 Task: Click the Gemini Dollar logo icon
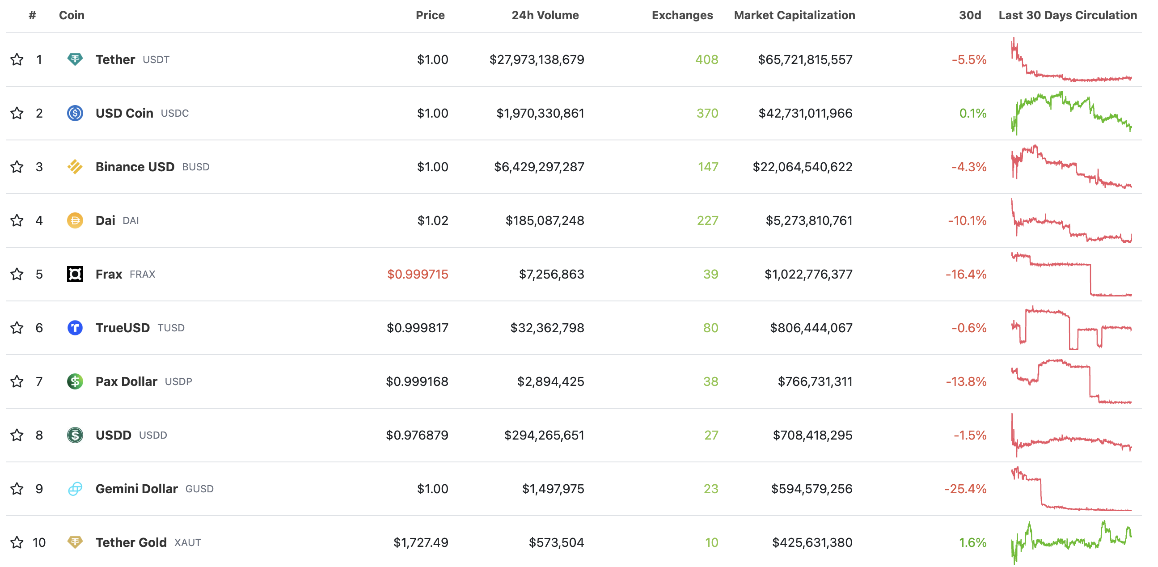[x=75, y=489]
